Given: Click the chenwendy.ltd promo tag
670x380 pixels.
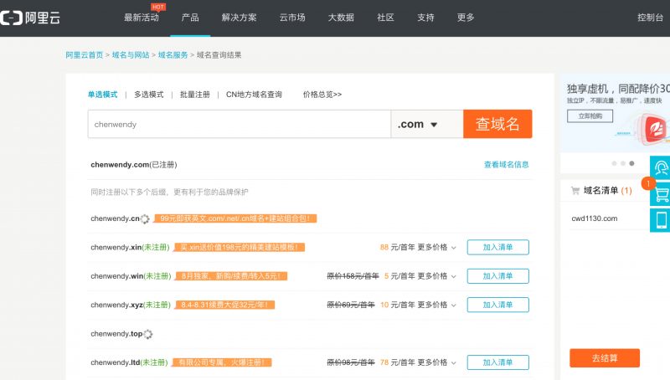Looking at the screenshot, I should pos(222,362).
